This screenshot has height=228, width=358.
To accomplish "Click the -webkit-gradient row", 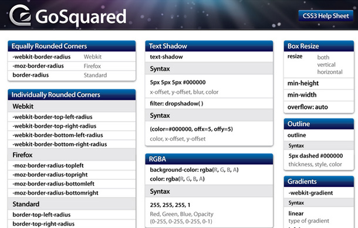I will pos(319,193).
